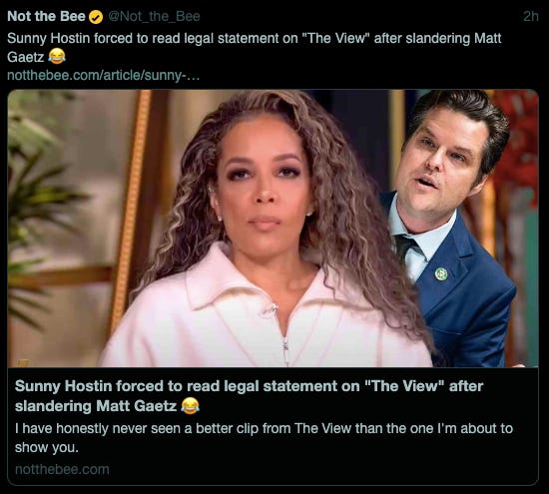Open the notthebee.com/article/sunny-… link
This screenshot has width=549, height=494.
(x=103, y=75)
